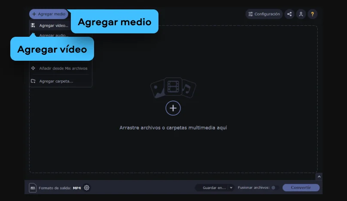Open the Agregar medio dropdown button
The image size is (347, 201).
click(x=49, y=14)
